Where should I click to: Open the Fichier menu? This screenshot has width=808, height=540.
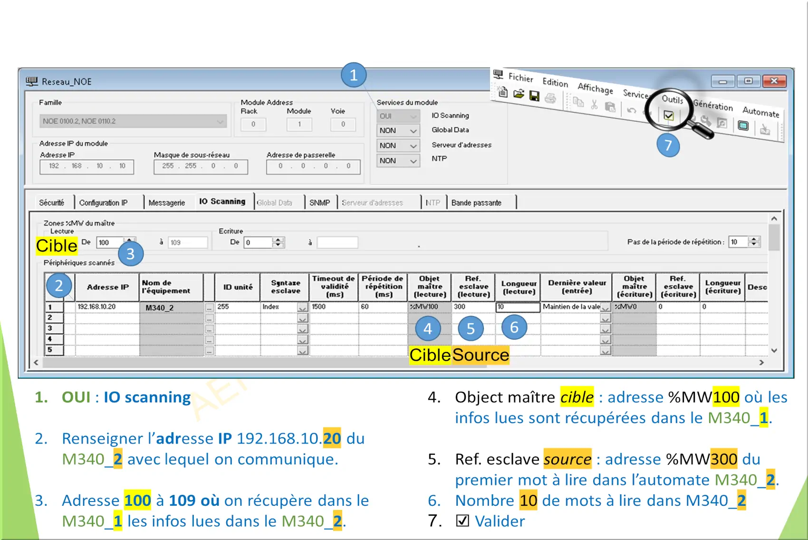tap(520, 77)
